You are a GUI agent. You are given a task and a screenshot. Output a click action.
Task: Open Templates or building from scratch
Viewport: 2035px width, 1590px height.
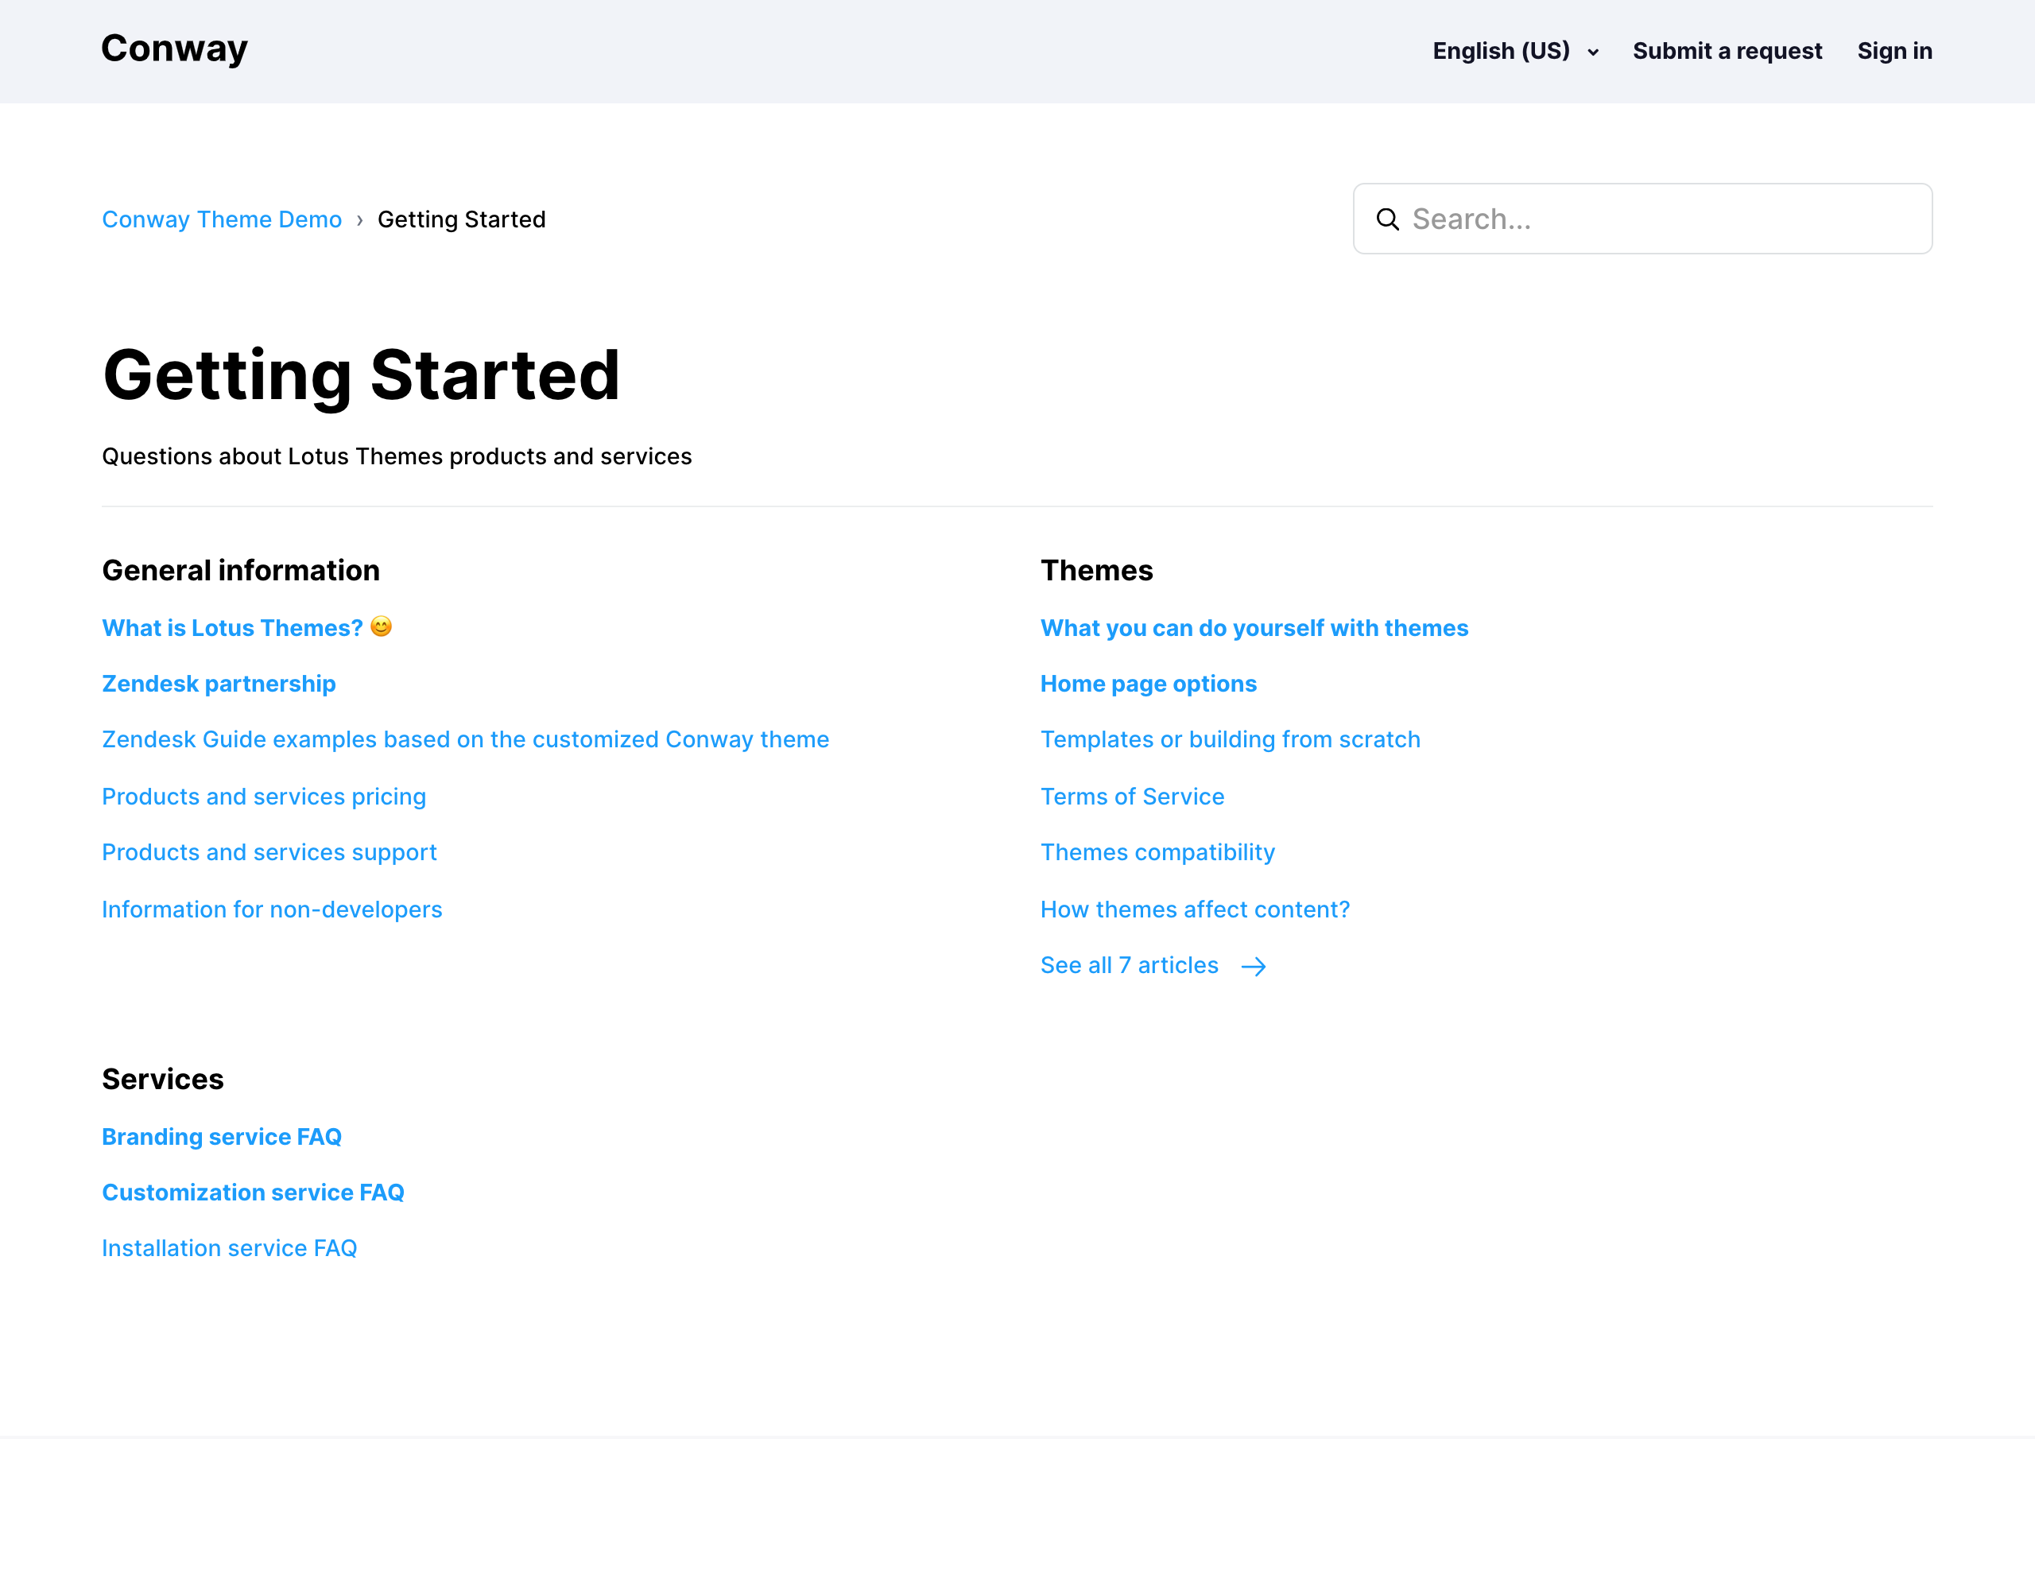1230,739
